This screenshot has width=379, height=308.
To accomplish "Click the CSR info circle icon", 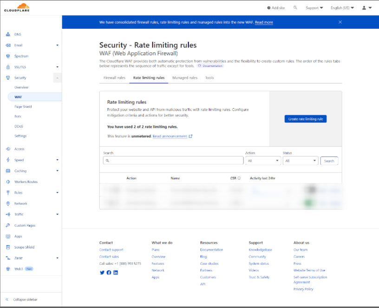I will point(239,178).
